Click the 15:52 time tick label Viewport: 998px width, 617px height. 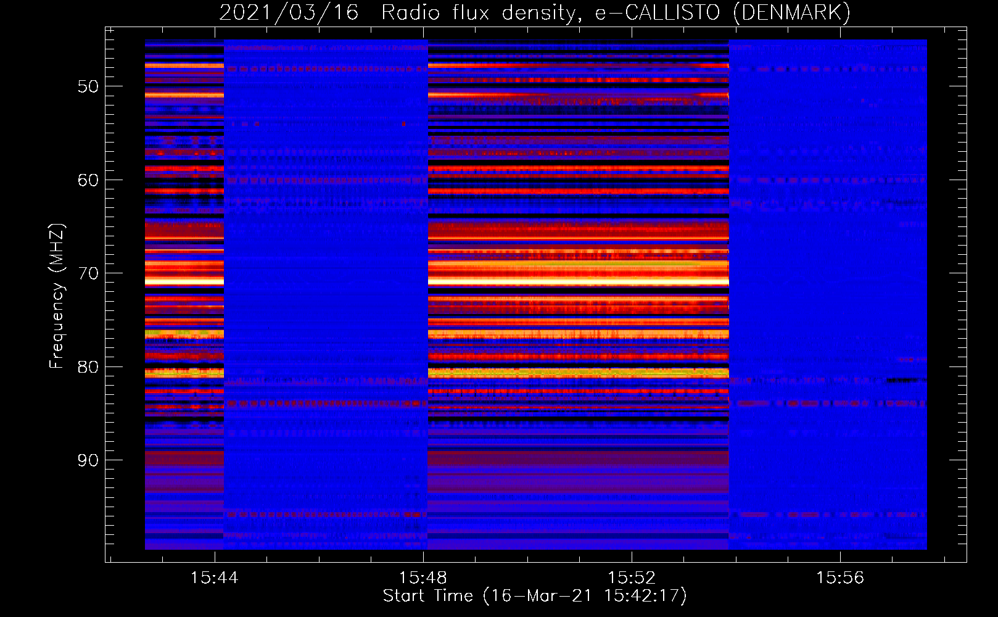(x=632, y=578)
